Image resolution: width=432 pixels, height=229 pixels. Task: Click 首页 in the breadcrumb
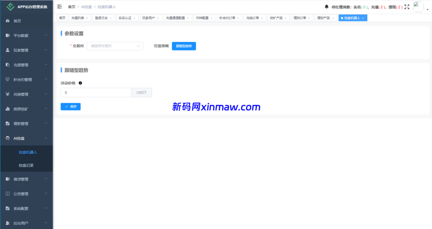(72, 7)
